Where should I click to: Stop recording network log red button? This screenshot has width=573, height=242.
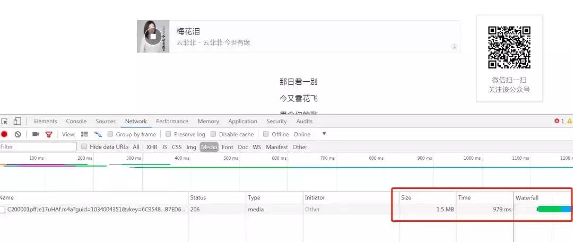[4, 134]
